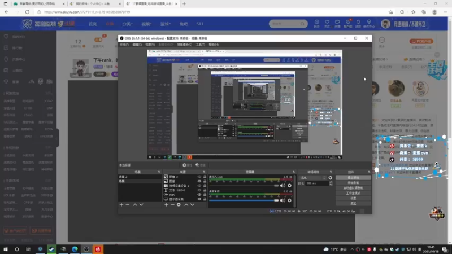Pop out the mixer dock panel
This screenshot has height=254, width=452.
294,172
